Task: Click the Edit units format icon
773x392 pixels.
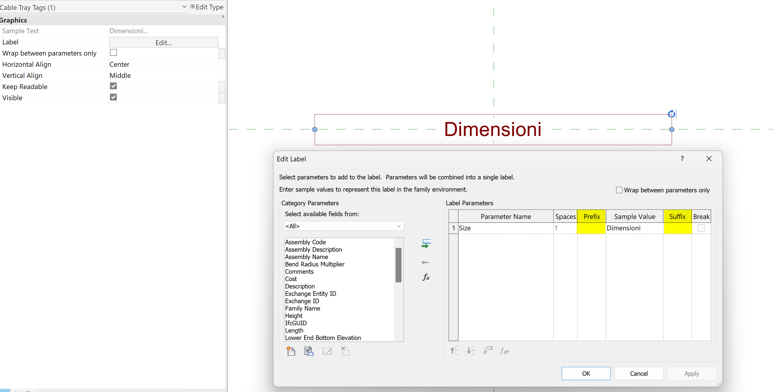Action: [488, 350]
